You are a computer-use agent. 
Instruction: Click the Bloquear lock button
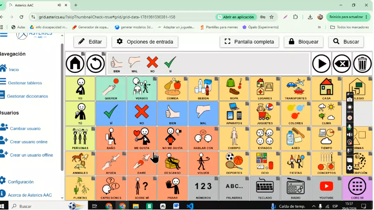[x=304, y=42]
